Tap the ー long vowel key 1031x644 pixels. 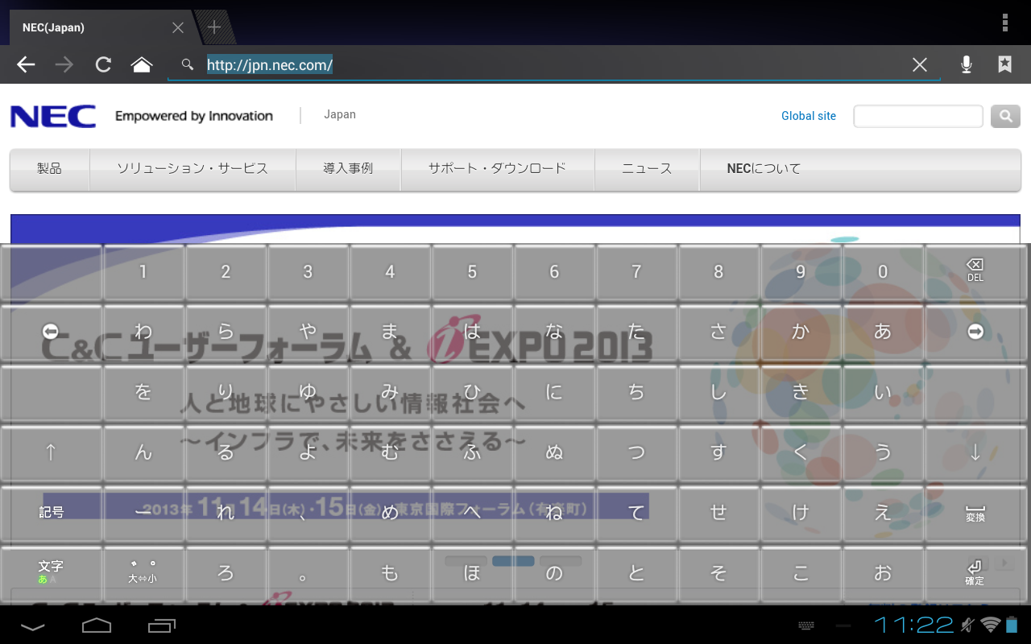click(143, 513)
